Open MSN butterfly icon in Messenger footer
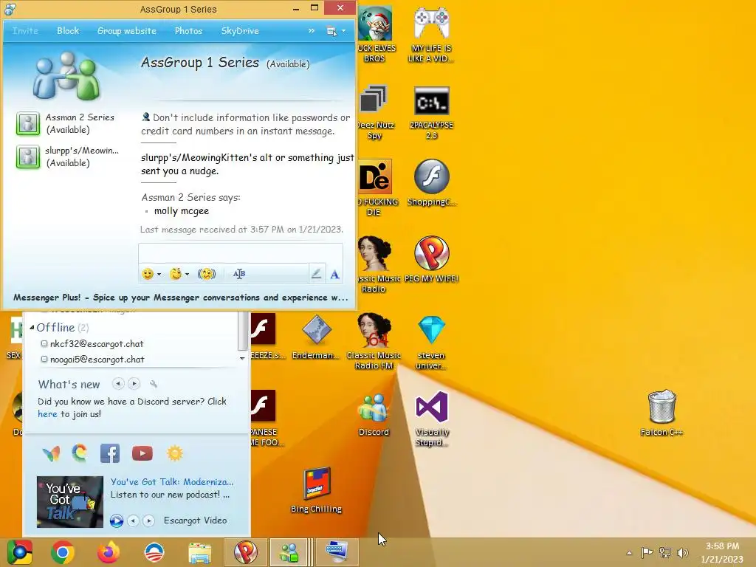 pyautogui.click(x=51, y=453)
